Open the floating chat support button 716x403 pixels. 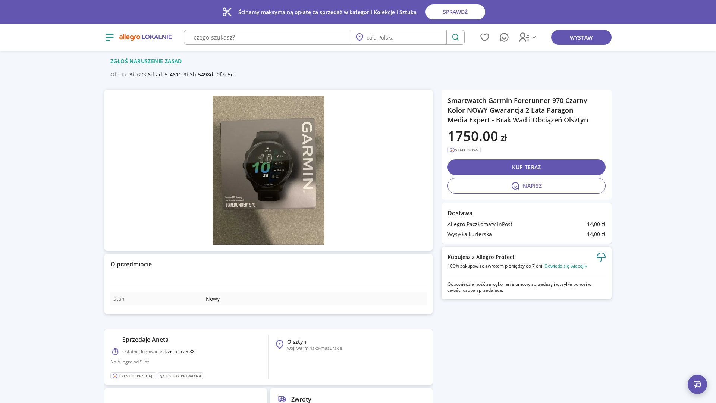pos(697,384)
